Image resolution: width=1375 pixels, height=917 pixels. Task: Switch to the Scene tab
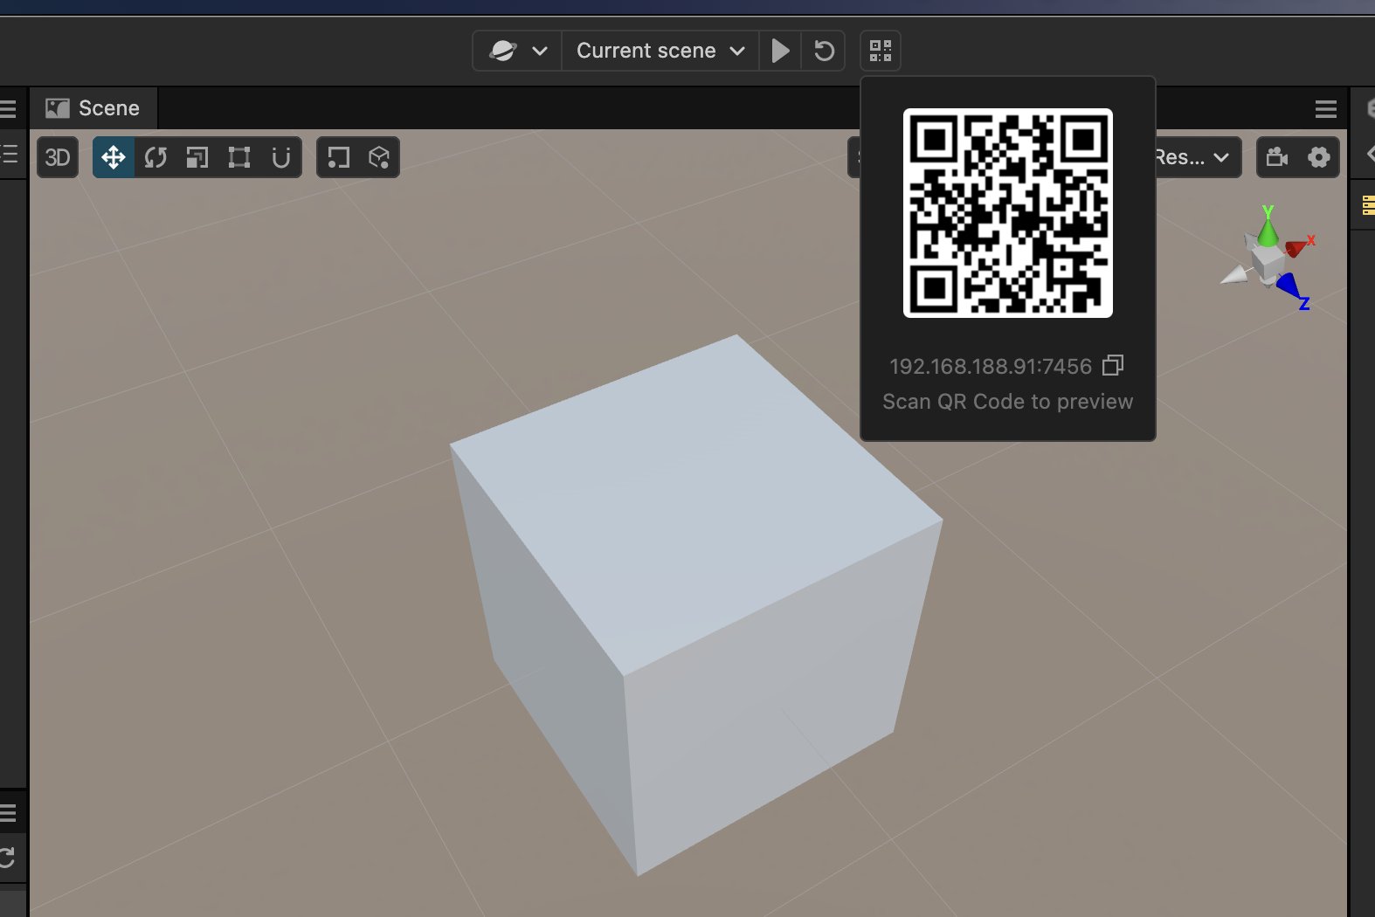[x=93, y=108]
